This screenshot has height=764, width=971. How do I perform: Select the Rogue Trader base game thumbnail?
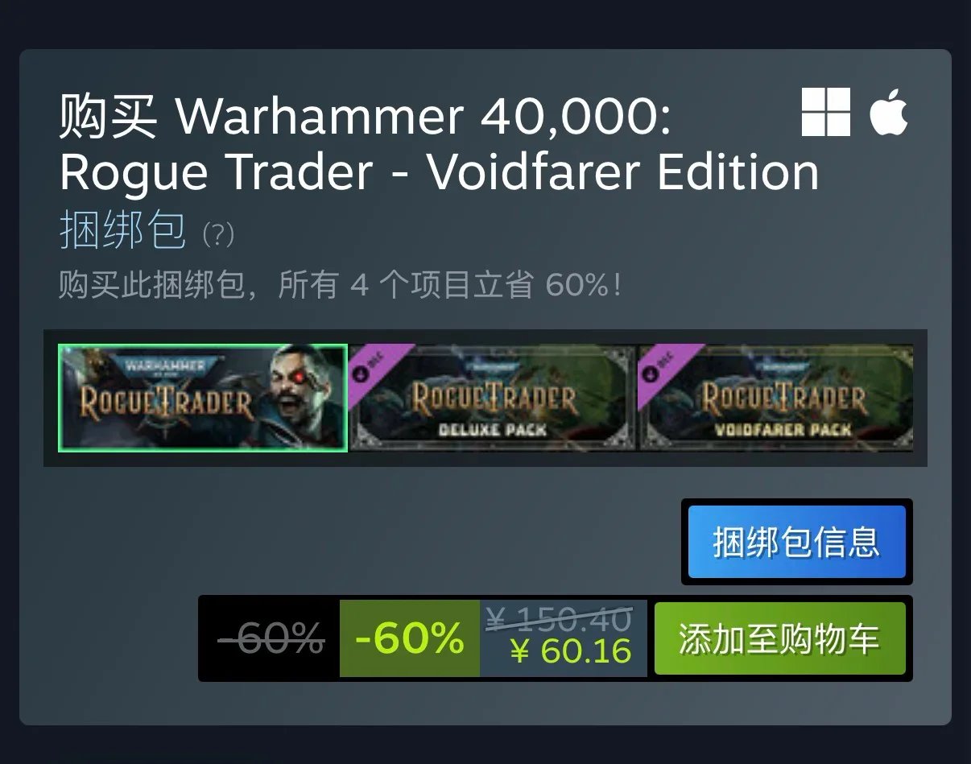(x=203, y=398)
